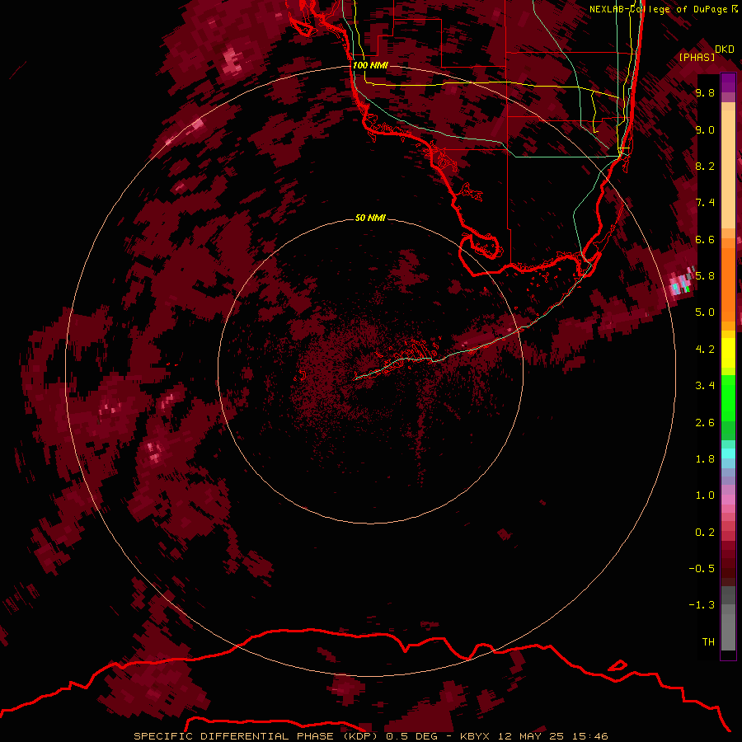Screen dimensions: 742x742
Task: Pick the pink band of the color scale
Action: [728, 500]
